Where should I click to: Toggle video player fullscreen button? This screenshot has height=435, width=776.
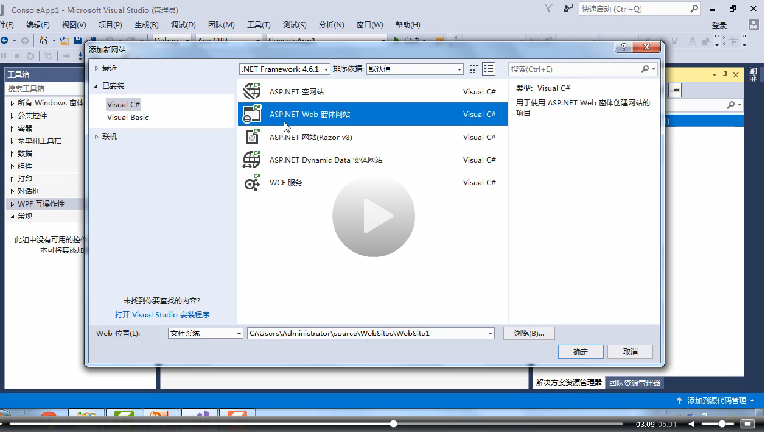[x=747, y=423]
